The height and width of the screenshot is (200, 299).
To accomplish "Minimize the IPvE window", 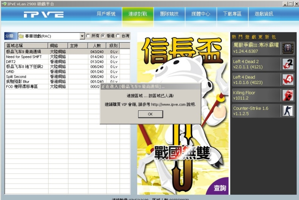I will (x=285, y=4).
